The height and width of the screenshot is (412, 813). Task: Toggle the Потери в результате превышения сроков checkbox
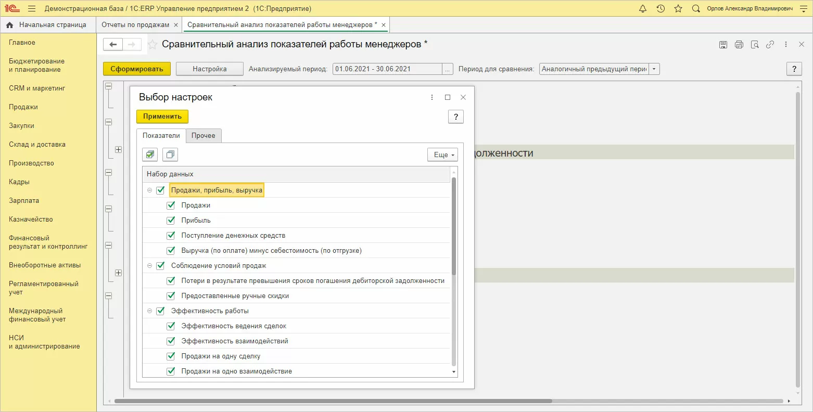(x=171, y=281)
